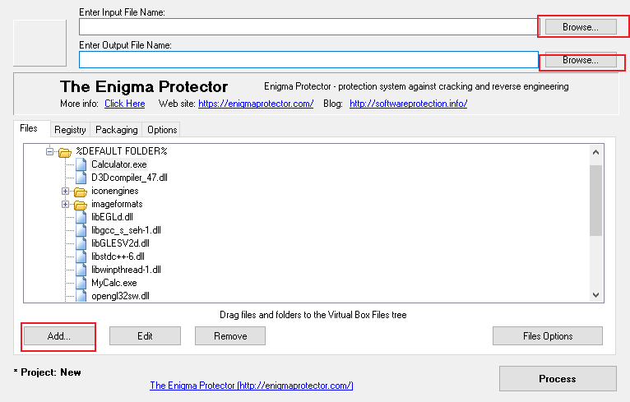
Task: Click the %DEFAULT FOLDER% folder icon
Action: (x=65, y=152)
